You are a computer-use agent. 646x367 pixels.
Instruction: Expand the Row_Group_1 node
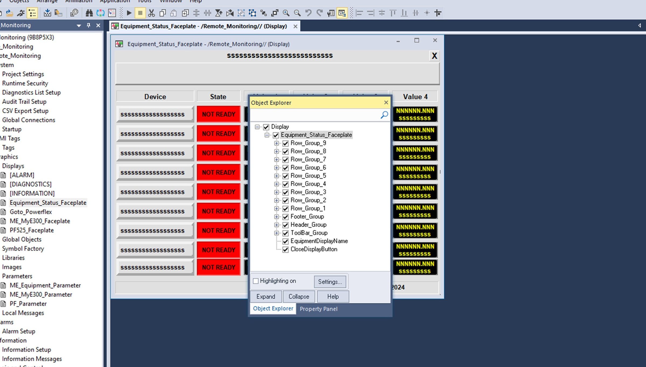276,209
